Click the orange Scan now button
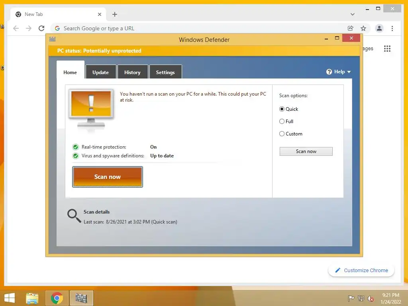The image size is (408, 306). 108,177
